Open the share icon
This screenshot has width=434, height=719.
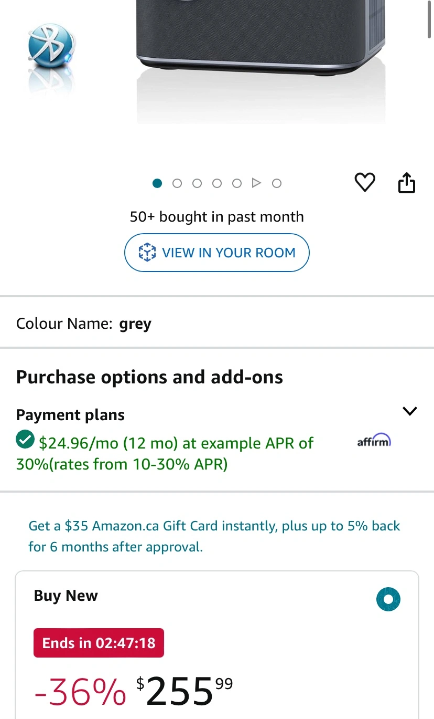(x=407, y=183)
